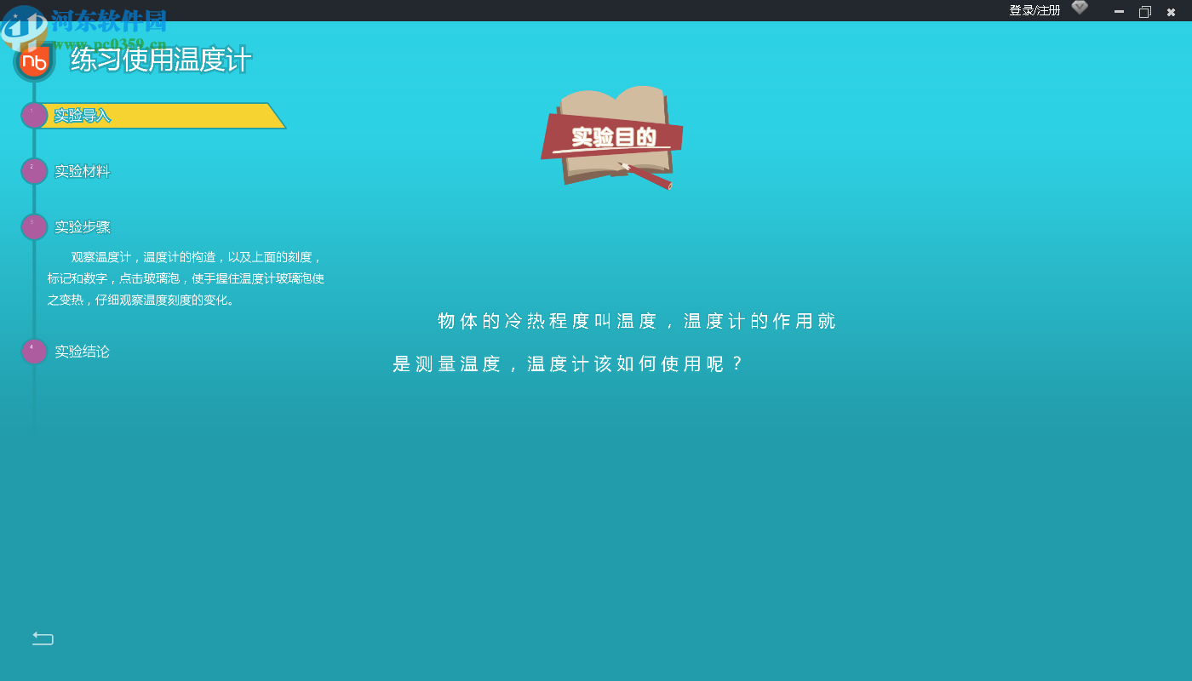This screenshot has width=1192, height=681.
Task: Click the nb app logo icon
Action: point(34,60)
